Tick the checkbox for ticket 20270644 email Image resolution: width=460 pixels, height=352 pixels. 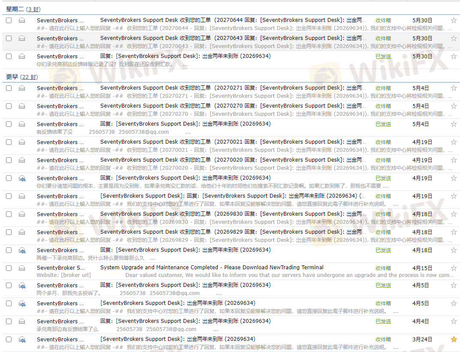9,20
